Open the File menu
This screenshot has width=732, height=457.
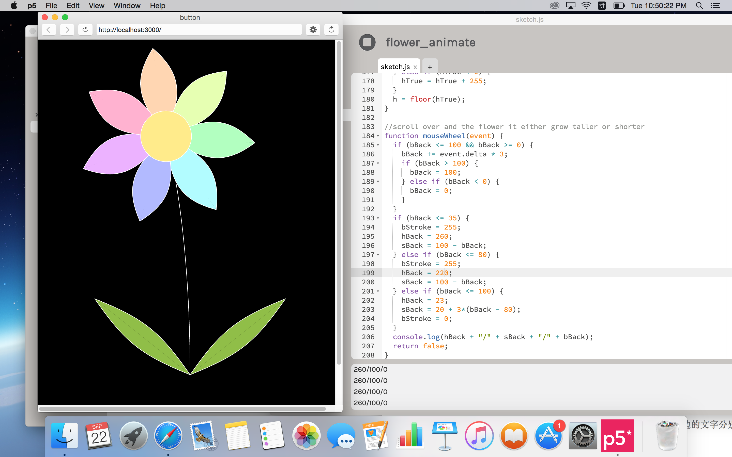[x=51, y=5]
